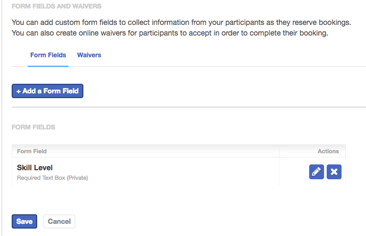Add a new form field
The height and width of the screenshot is (236, 366).
pos(47,91)
